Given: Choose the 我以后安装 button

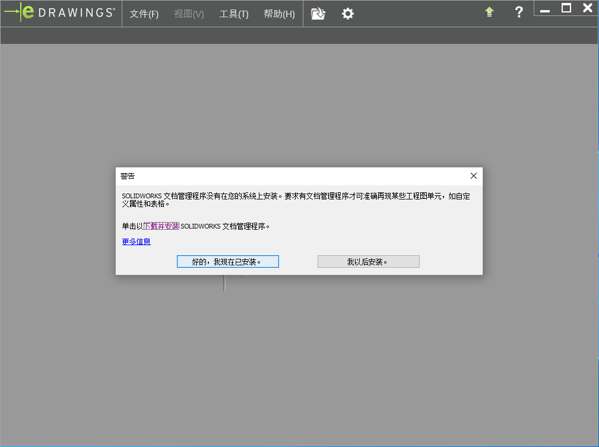Looking at the screenshot, I should click(x=368, y=262).
